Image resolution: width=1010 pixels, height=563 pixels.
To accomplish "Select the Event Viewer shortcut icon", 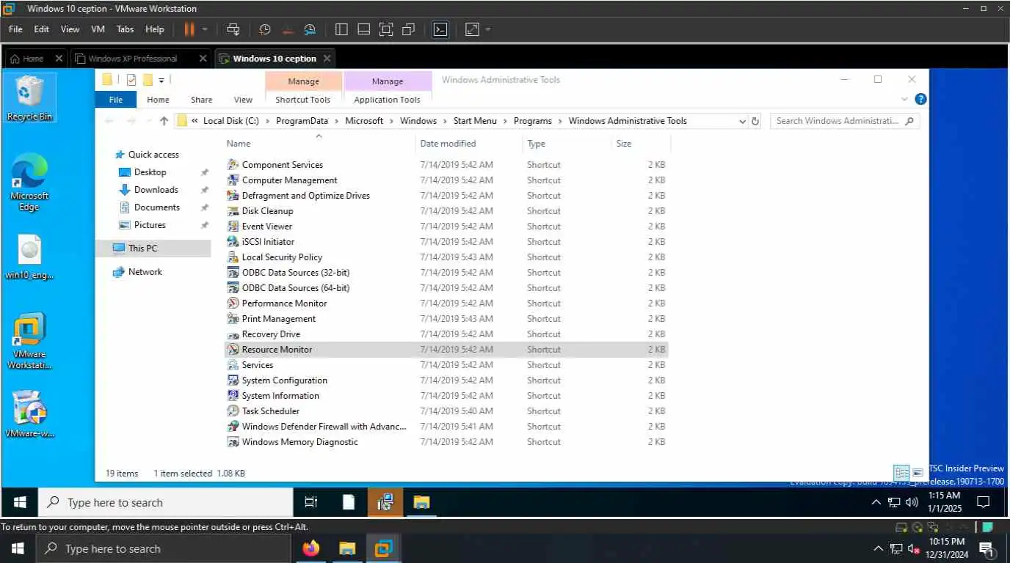I will pyautogui.click(x=233, y=227).
